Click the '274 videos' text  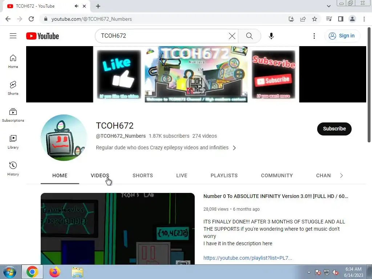click(x=205, y=136)
